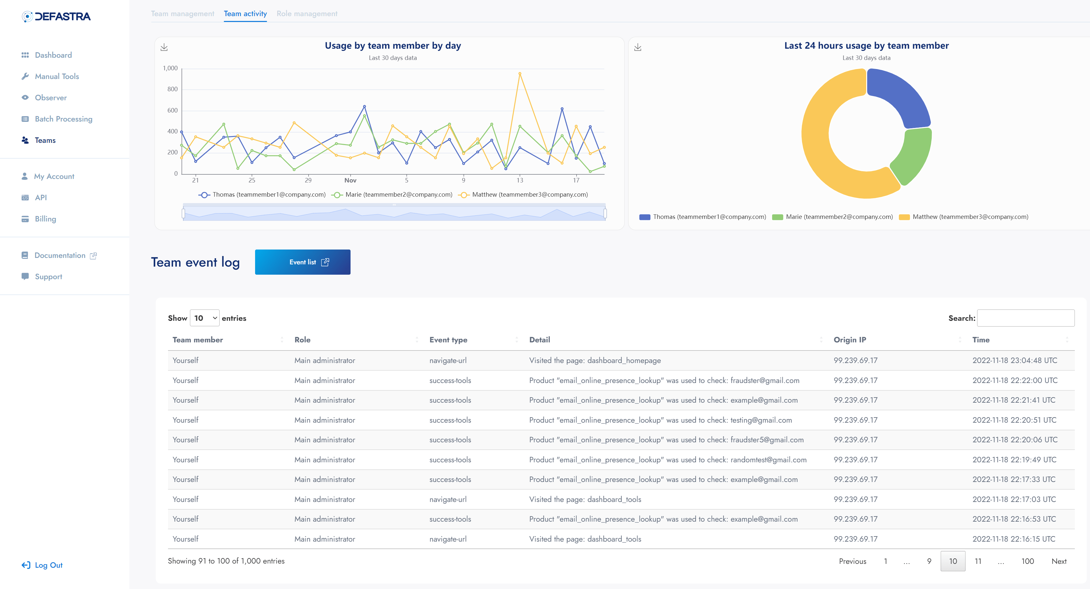Click the Manual Tools wrench icon
Image resolution: width=1090 pixels, height=589 pixels.
tap(25, 76)
